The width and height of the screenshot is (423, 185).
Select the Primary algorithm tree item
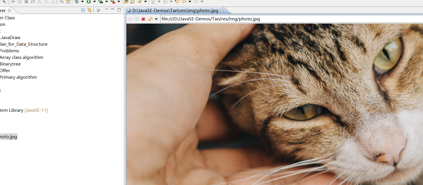pos(18,77)
